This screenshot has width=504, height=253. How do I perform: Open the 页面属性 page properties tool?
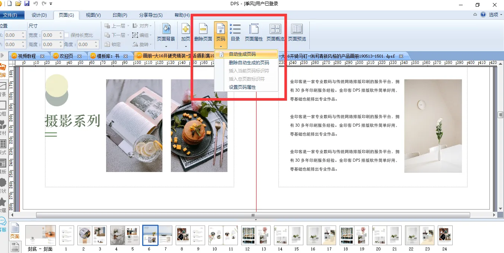click(x=254, y=32)
